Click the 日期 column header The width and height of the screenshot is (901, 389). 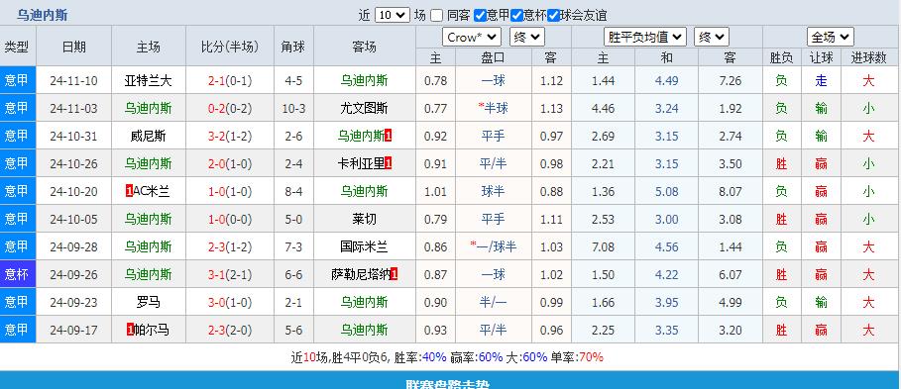[x=73, y=47]
